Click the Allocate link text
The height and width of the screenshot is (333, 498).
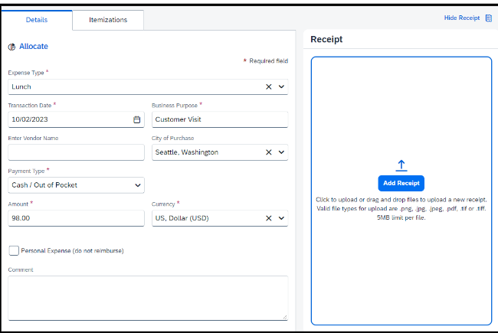(34, 47)
